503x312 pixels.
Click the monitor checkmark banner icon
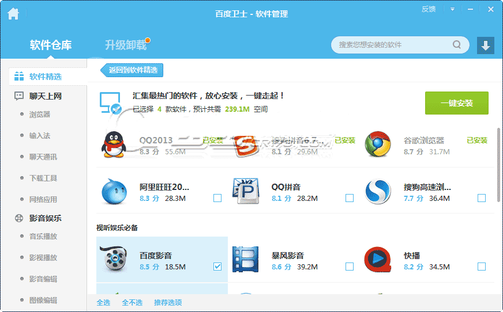(x=110, y=103)
